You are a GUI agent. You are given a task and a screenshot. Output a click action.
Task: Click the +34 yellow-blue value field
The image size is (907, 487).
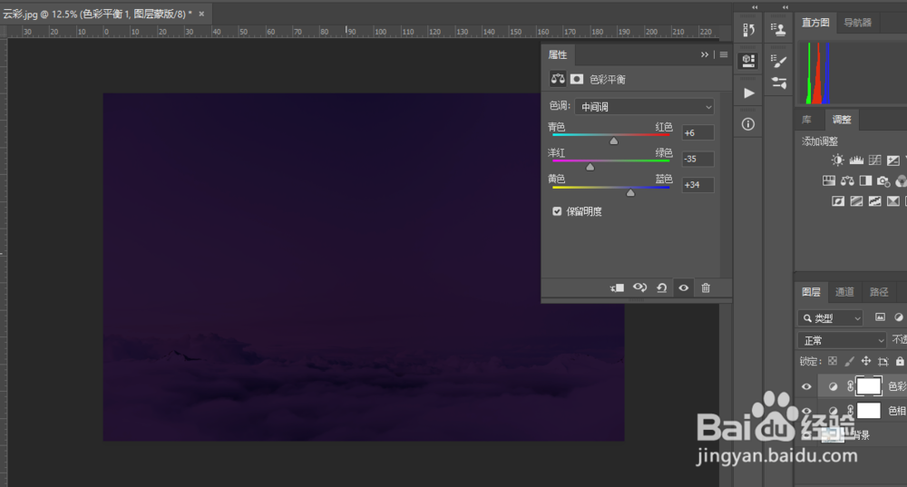697,185
